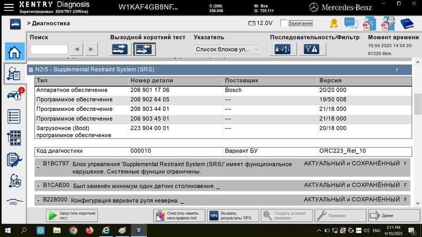Image resolution: width=422 pixels, height=237 pixels.
Task: Go to next search result arrow
Action: (91, 49)
